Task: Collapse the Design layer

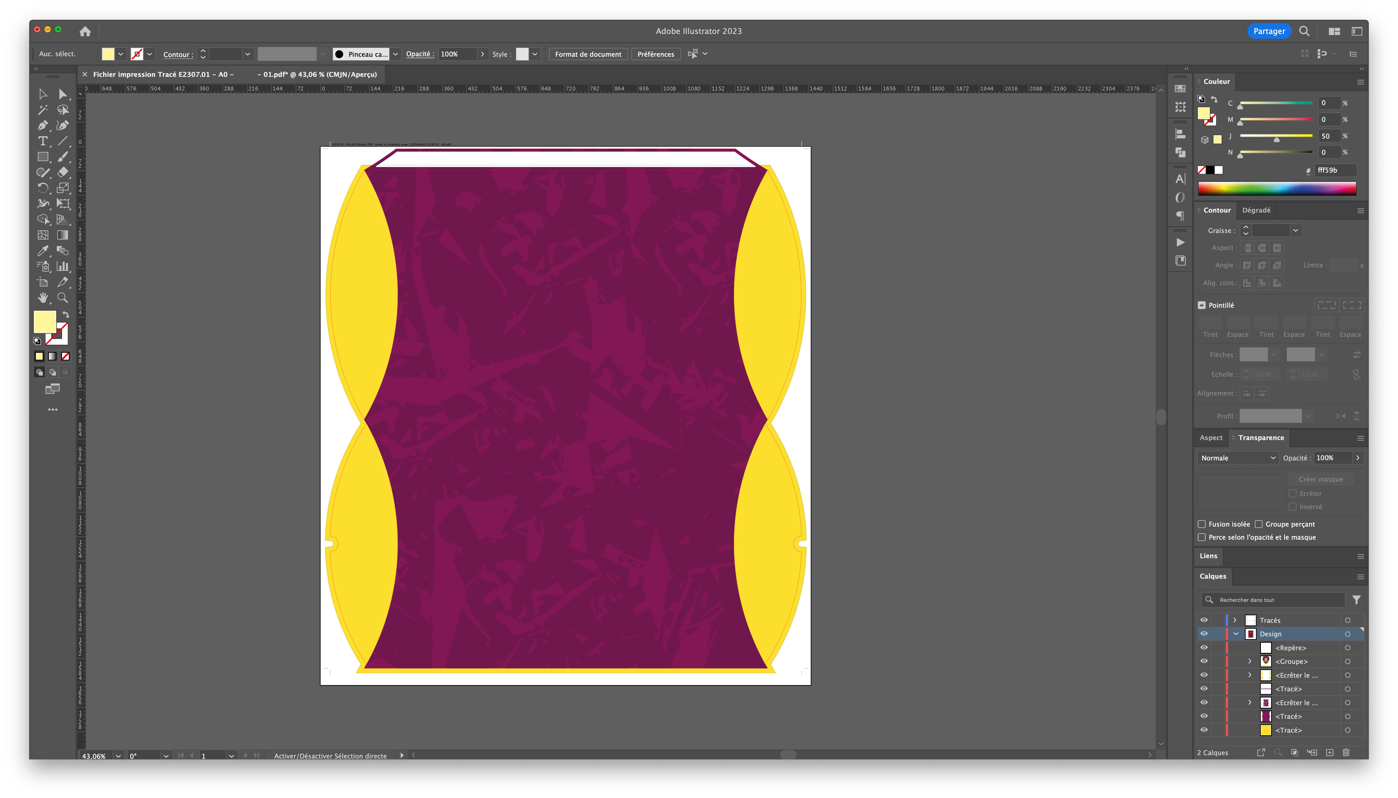Action: click(1236, 634)
